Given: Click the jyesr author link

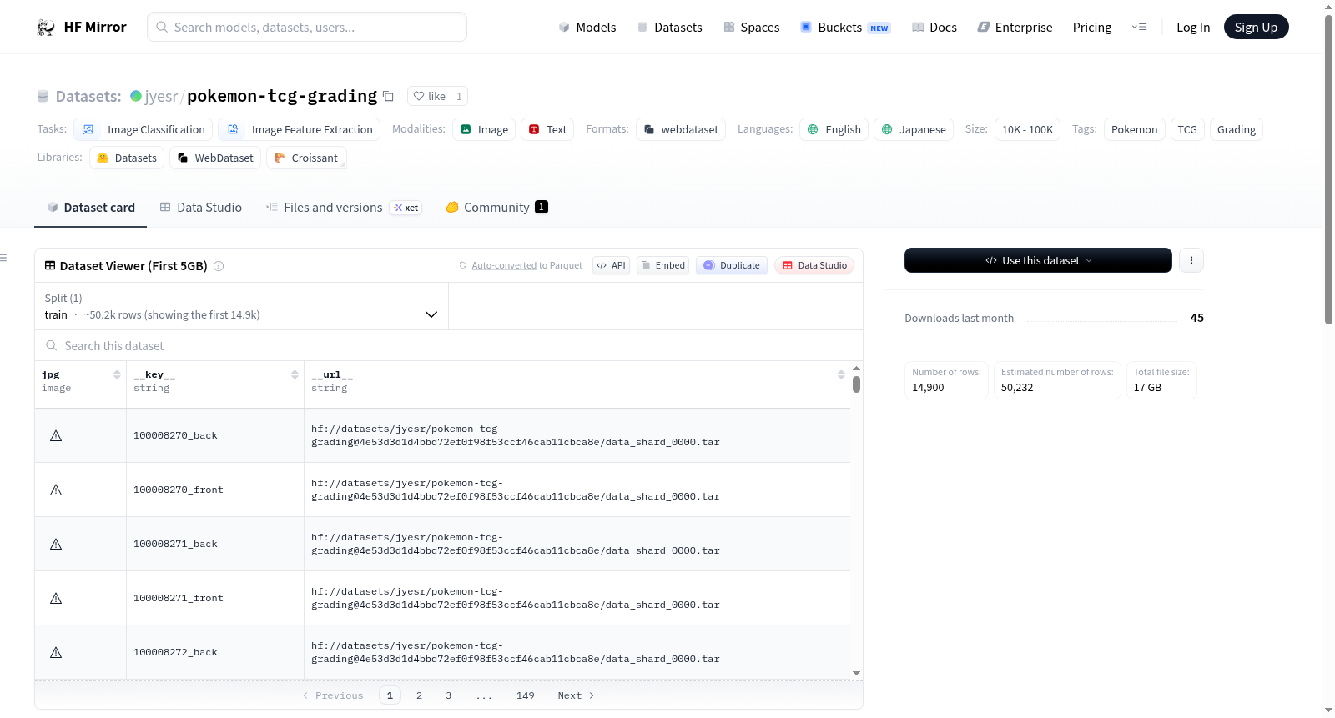Looking at the screenshot, I should pos(161,96).
